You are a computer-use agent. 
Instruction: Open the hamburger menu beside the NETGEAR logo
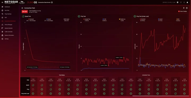pyautogui.click(x=2, y=2)
